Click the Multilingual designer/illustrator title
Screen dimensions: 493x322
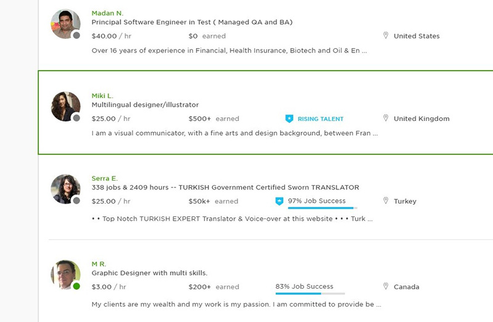click(x=145, y=105)
